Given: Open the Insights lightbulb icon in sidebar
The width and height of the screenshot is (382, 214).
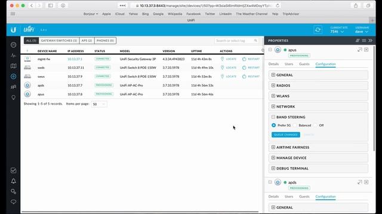Looking at the screenshot, I should coord(13,97).
